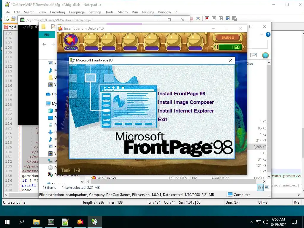
Task: Open the Notepad++ Macro menu
Action: (123, 12)
